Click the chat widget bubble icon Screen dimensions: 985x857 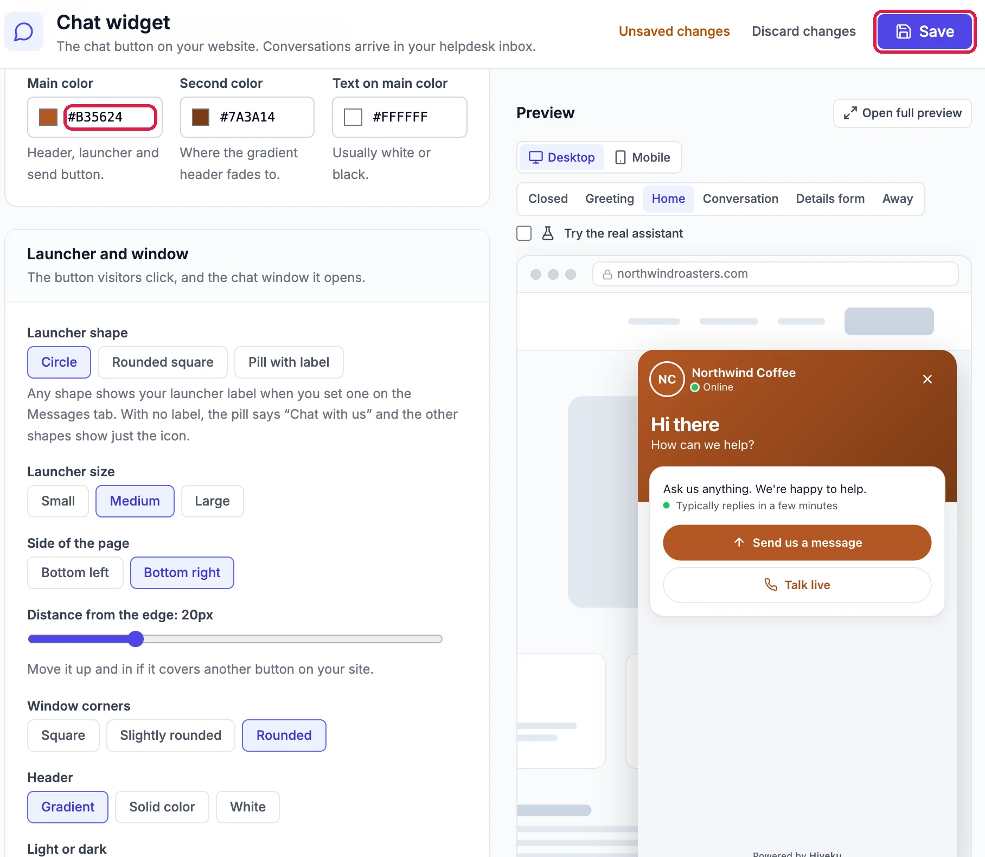(x=24, y=31)
